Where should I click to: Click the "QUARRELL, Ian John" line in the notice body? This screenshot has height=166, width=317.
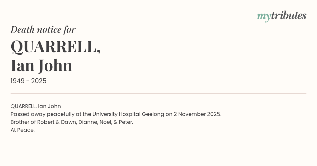(x=36, y=106)
